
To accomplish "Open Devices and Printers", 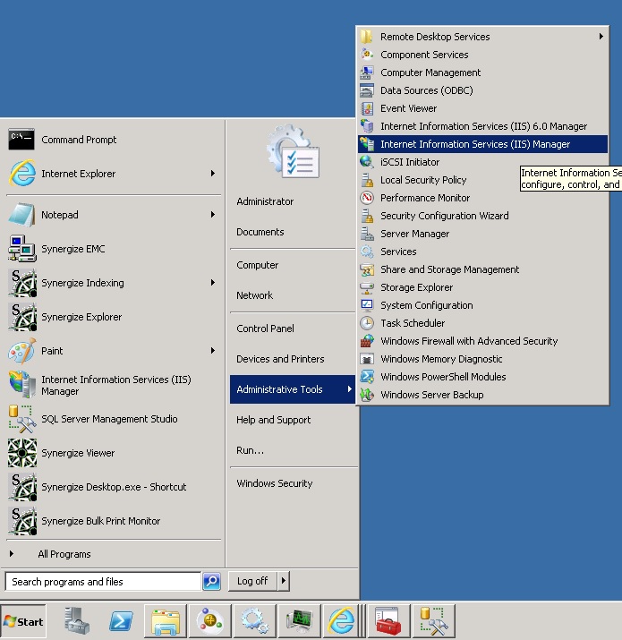I will 293,359.
